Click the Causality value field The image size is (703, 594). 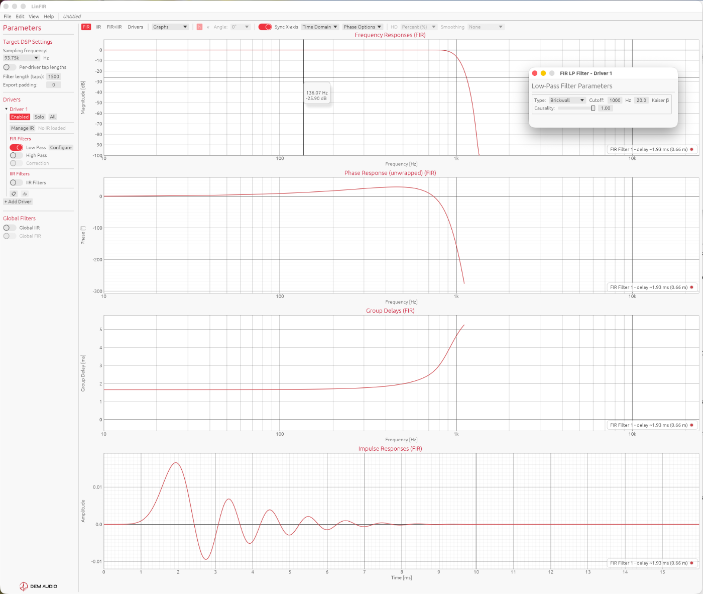606,108
